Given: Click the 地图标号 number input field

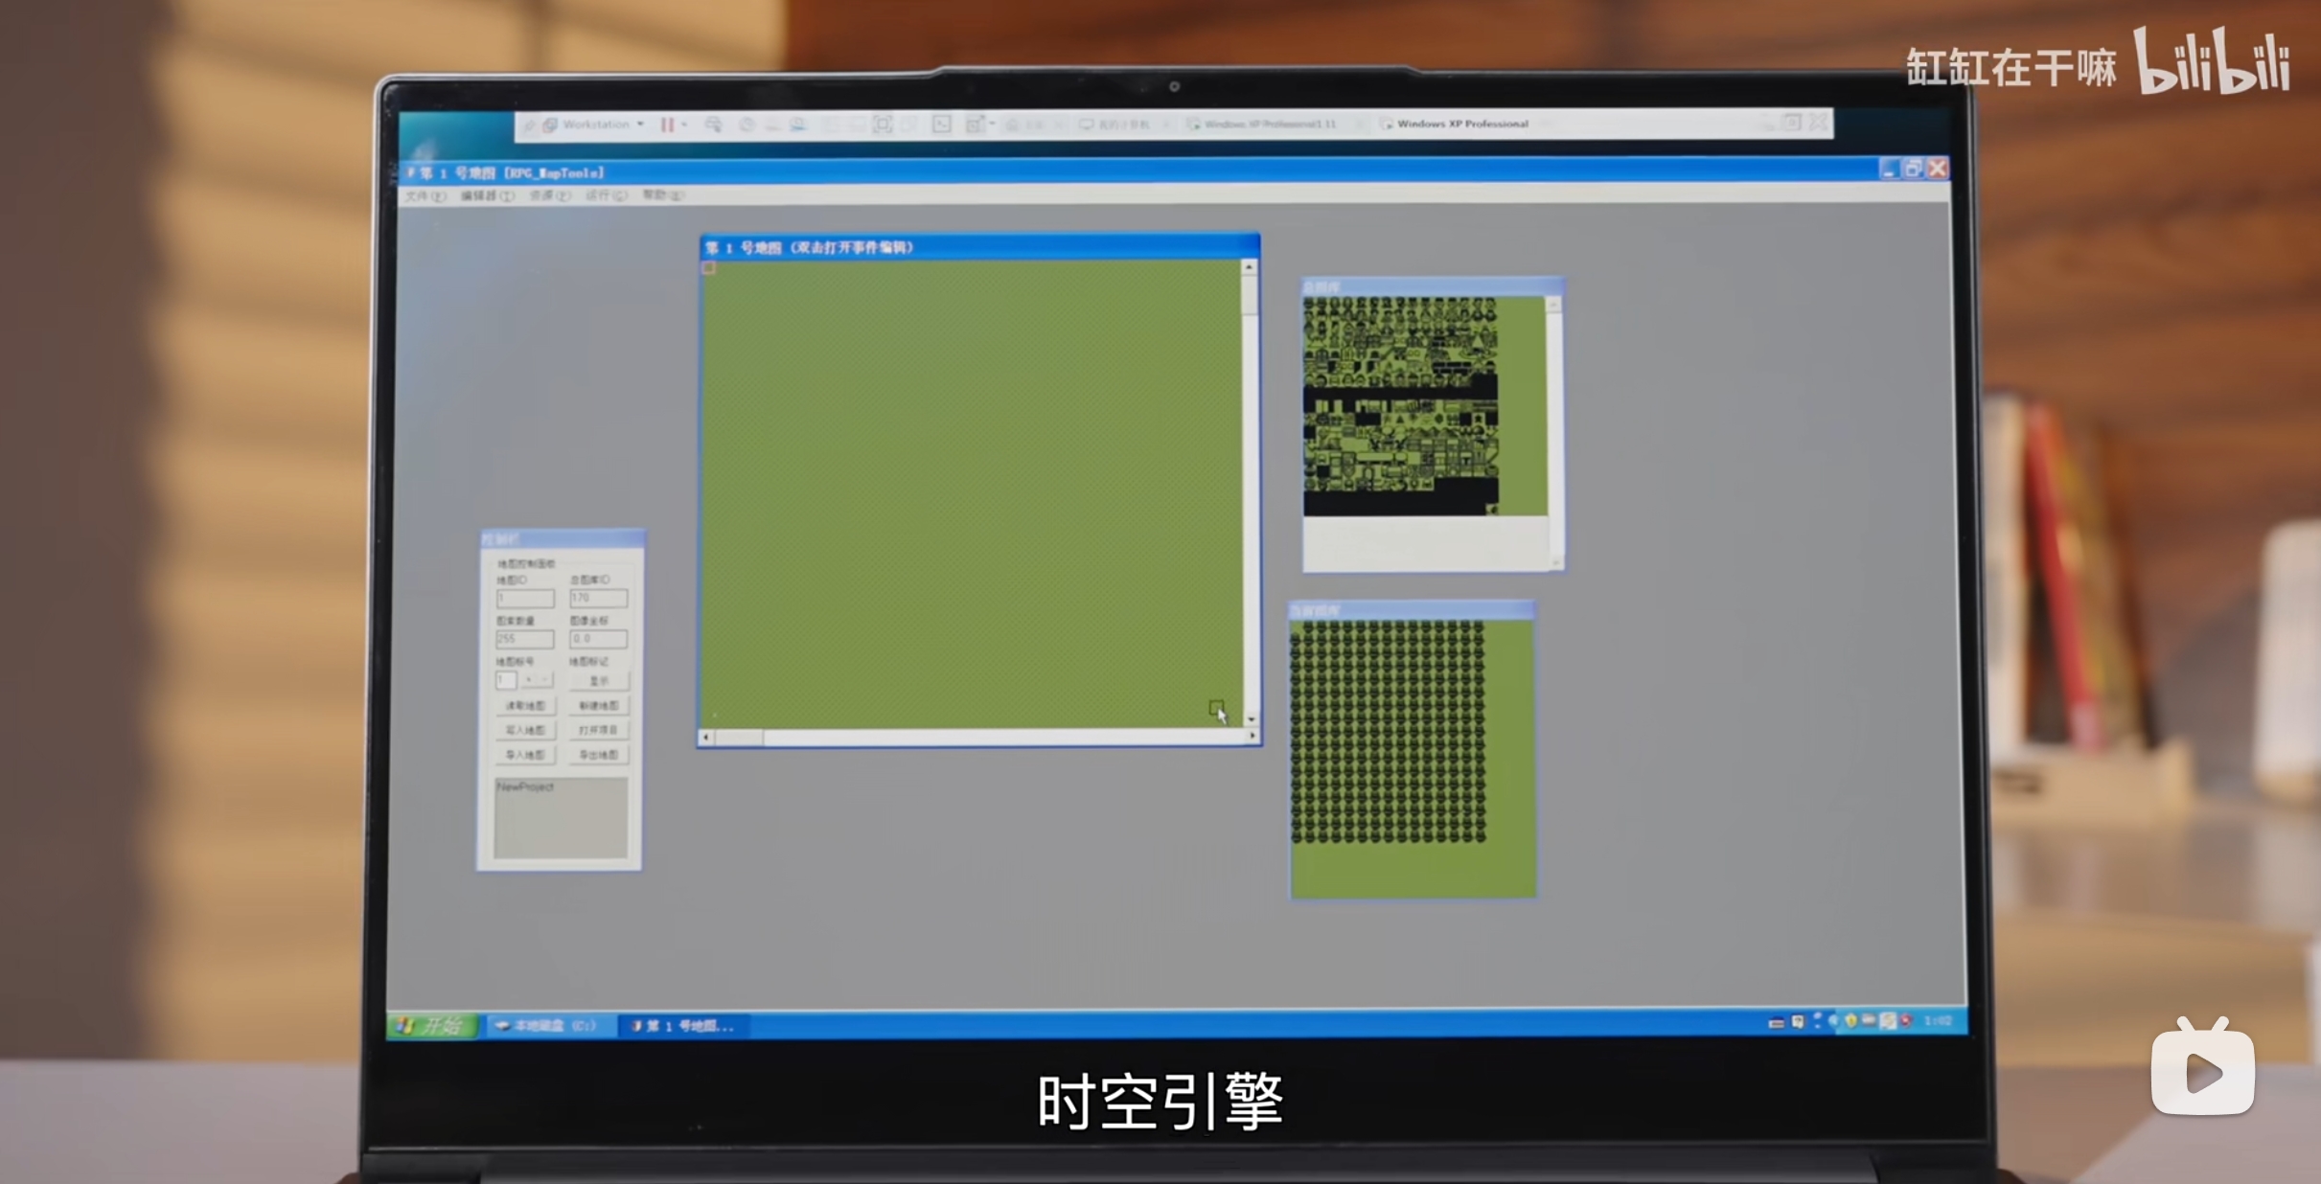Looking at the screenshot, I should (506, 680).
